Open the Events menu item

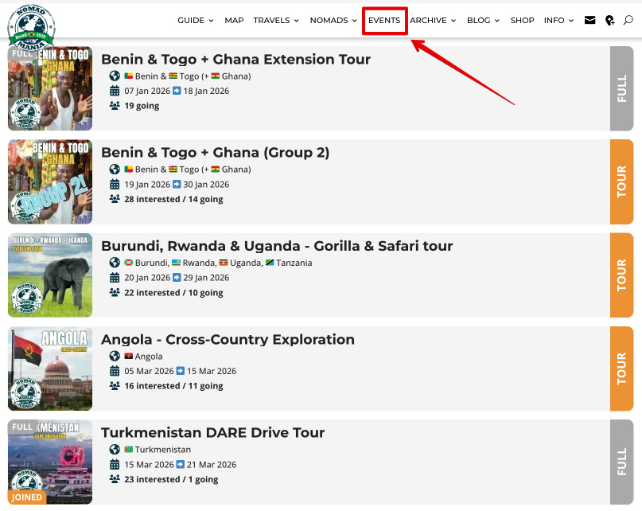(x=384, y=21)
